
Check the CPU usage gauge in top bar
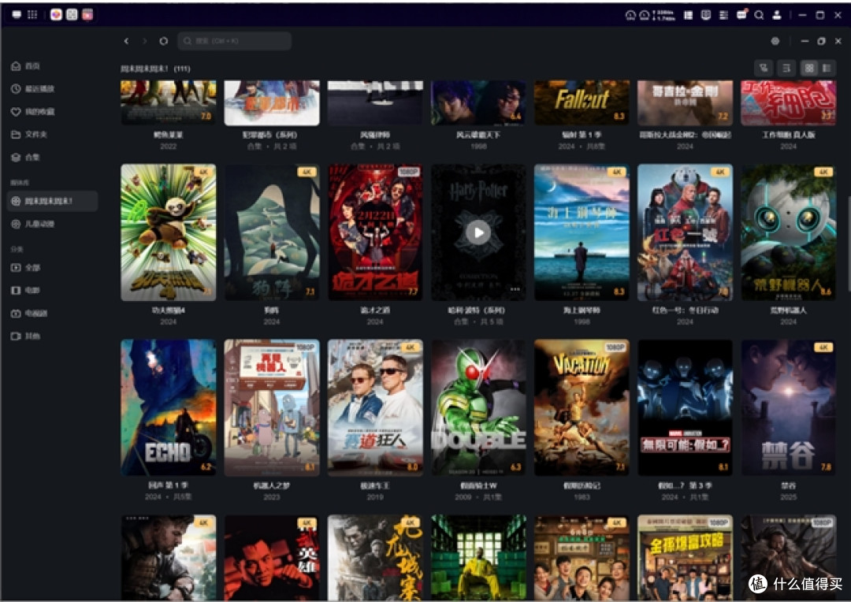click(x=630, y=15)
